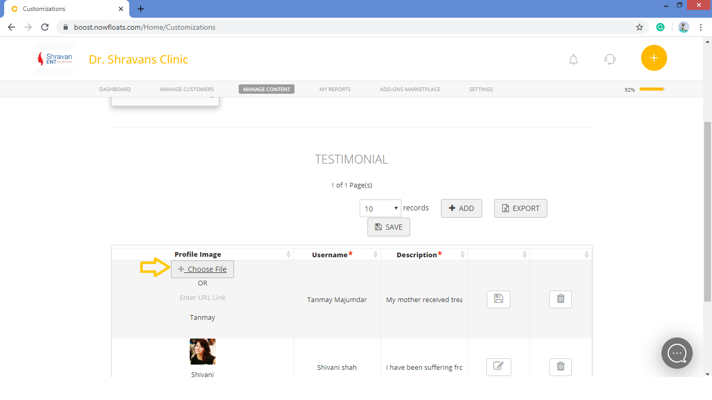The height and width of the screenshot is (400, 712).
Task: Open the support headset icon
Action: point(610,59)
